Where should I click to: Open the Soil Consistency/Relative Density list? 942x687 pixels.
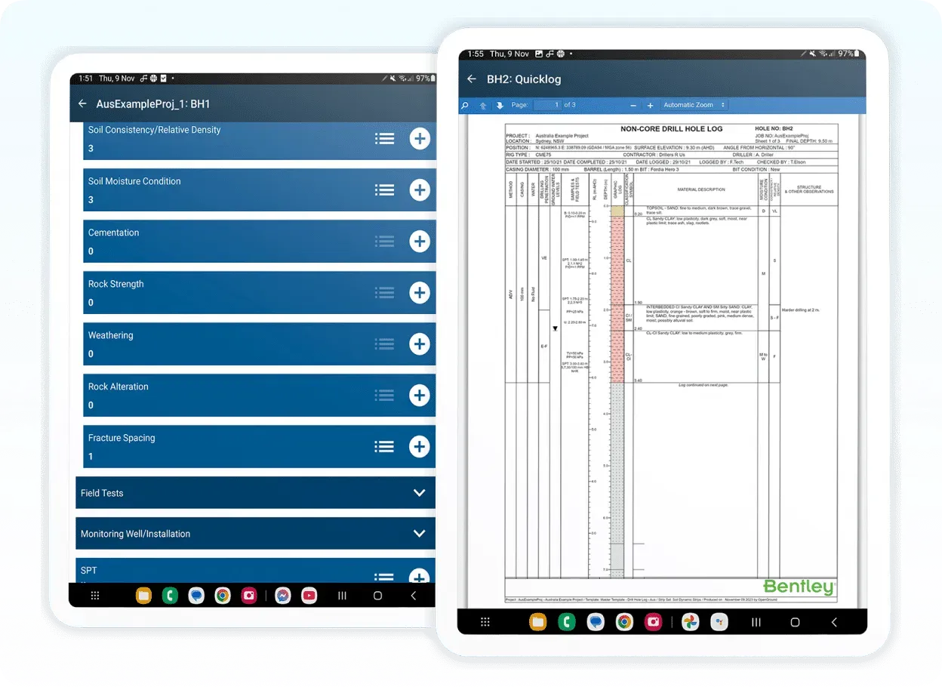coord(385,139)
